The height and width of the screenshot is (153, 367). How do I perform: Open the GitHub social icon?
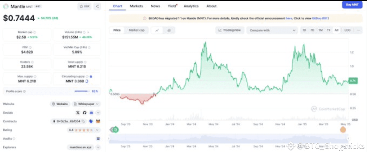tap(85, 113)
